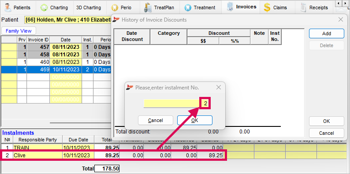Image resolution: width=350 pixels, height=174 pixels.
Task: Click the Patient name field
Action: (x=67, y=20)
